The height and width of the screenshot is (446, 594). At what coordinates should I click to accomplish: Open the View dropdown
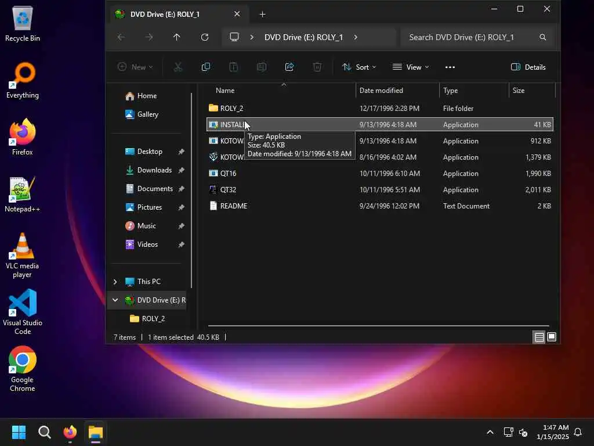[x=411, y=67]
